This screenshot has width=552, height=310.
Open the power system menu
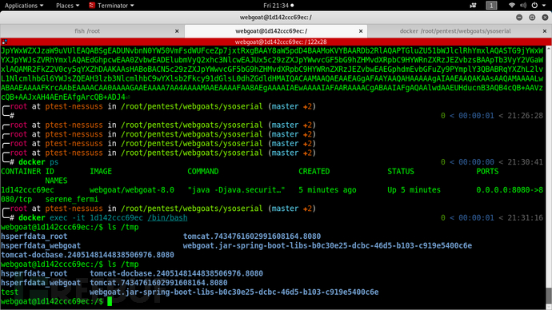tap(534, 6)
